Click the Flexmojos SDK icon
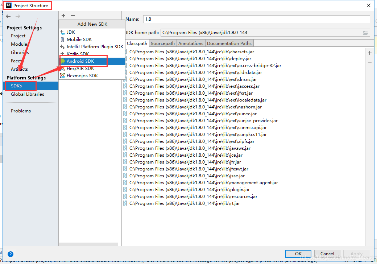The height and width of the screenshot is (264, 377). pos(62,76)
